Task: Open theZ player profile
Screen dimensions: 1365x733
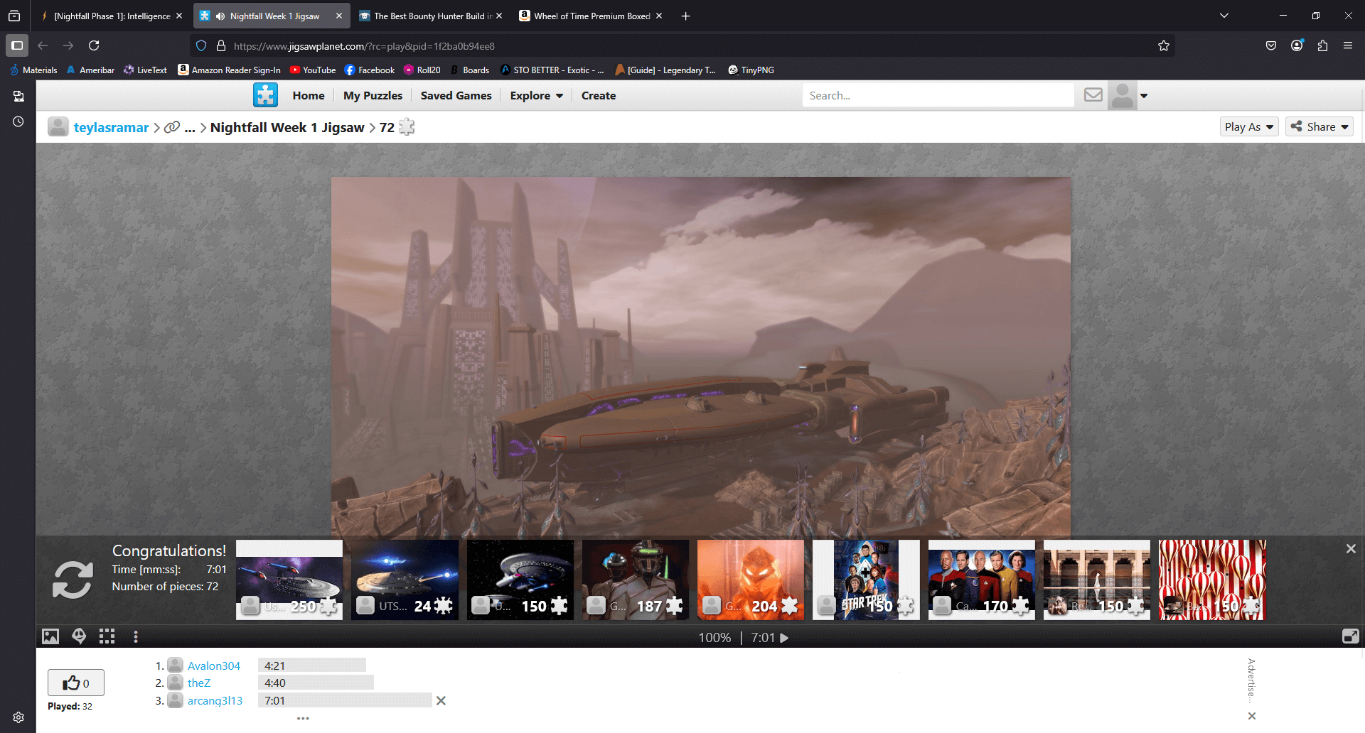Action: click(199, 683)
